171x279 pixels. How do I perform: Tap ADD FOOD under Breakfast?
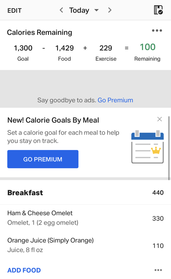tap(24, 270)
